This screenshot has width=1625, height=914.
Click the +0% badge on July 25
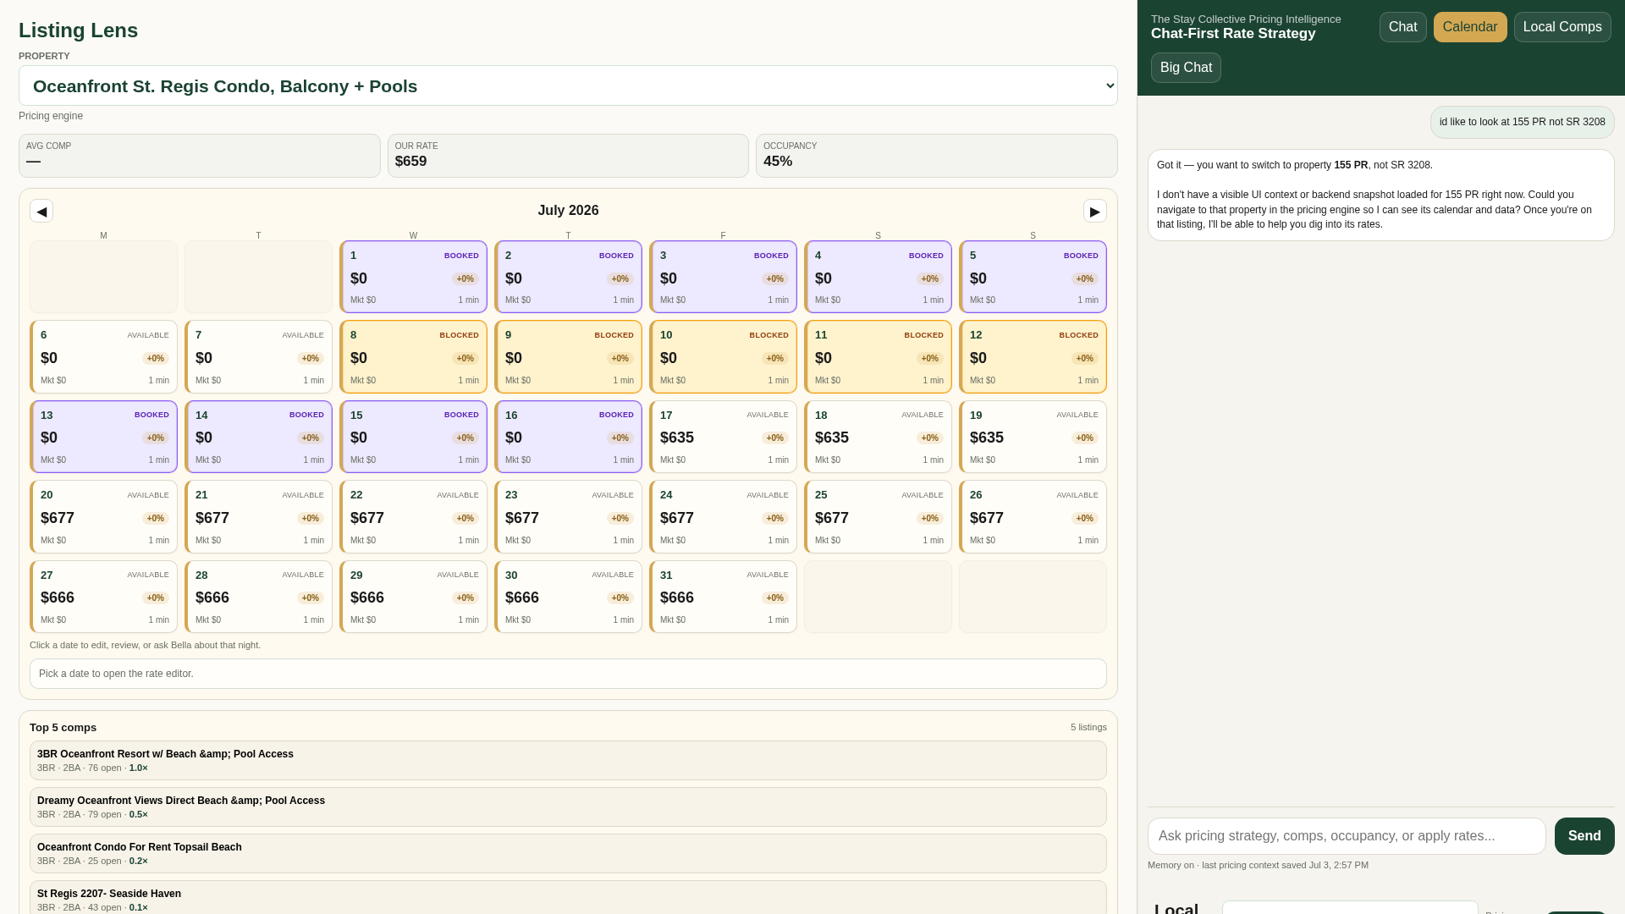pyautogui.click(x=929, y=518)
